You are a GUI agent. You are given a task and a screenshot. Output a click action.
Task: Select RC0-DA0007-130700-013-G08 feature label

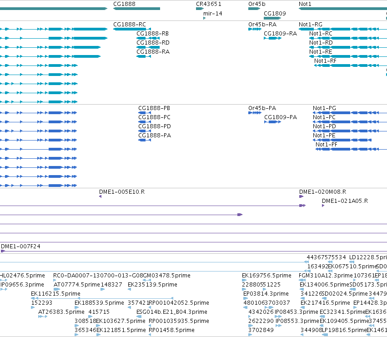point(98,276)
